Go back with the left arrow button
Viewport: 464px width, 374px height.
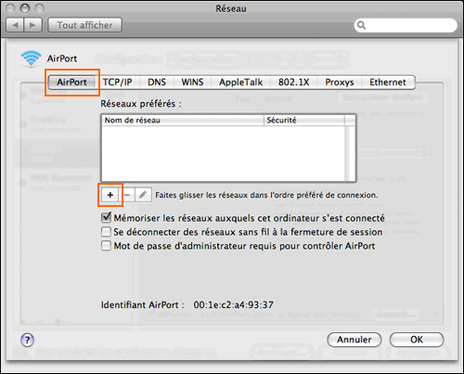pyautogui.click(x=15, y=25)
